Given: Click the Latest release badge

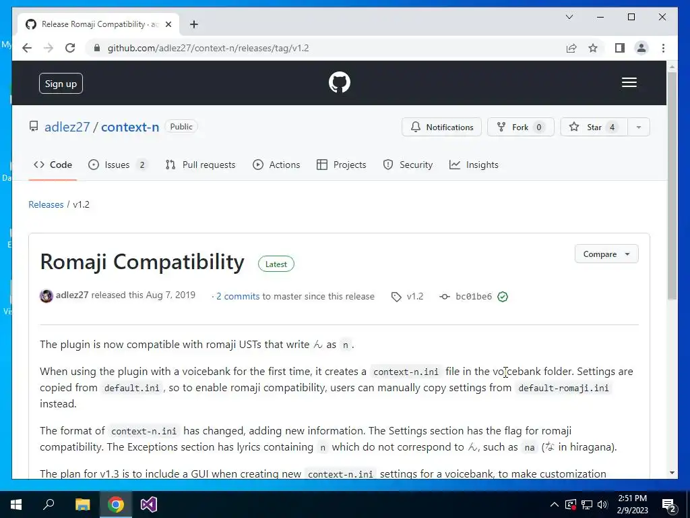Looking at the screenshot, I should pos(276,264).
